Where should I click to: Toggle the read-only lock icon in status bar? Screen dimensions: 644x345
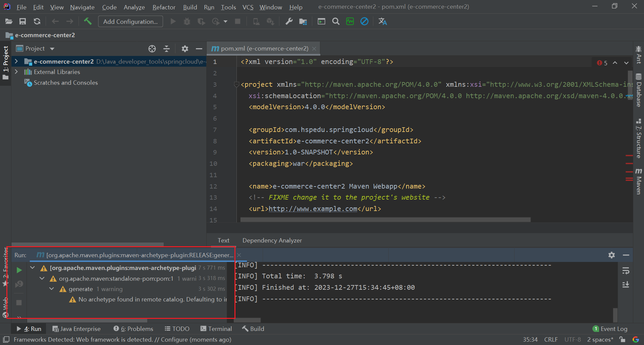622,339
